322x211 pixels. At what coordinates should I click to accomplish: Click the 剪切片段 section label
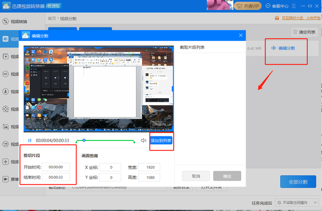point(32,155)
